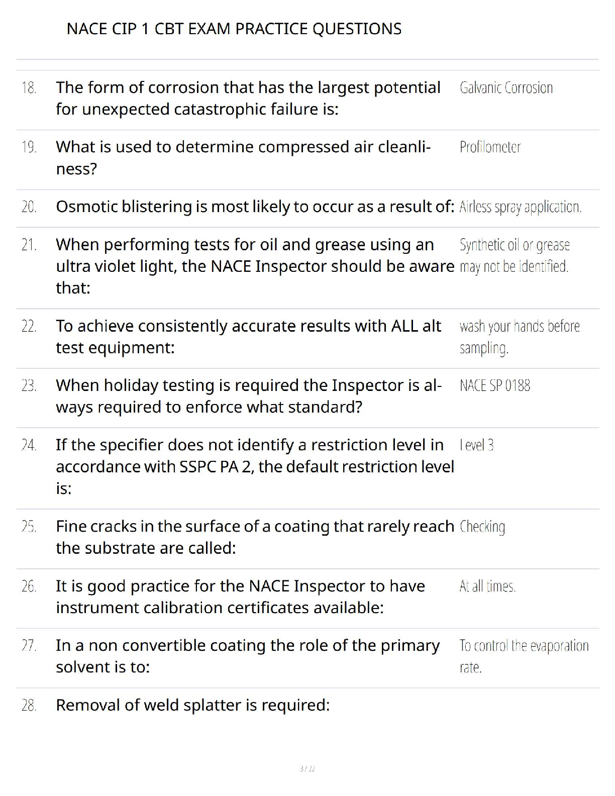The height and width of the screenshot is (796, 615).
Task: Click the answer At all times
Action: coord(487,586)
